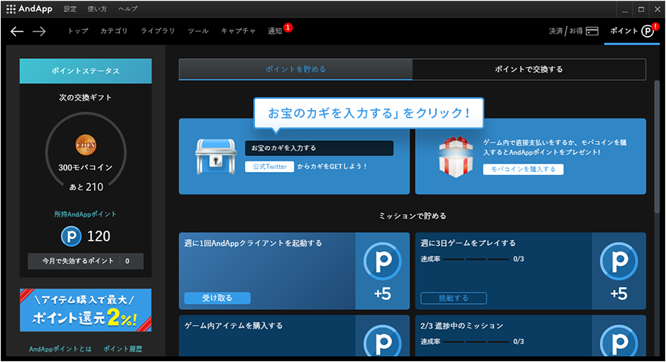The image size is (666, 362).
Task: Click the モバコインを購入する button
Action: [523, 170]
